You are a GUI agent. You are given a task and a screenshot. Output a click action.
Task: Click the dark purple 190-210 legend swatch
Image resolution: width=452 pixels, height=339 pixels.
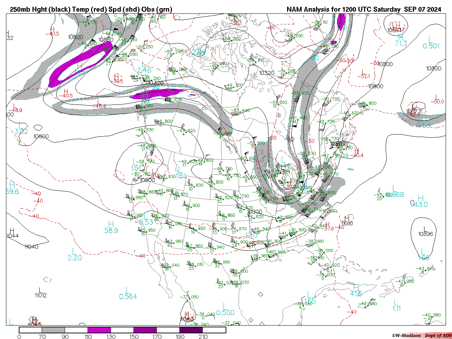[x=191, y=330]
